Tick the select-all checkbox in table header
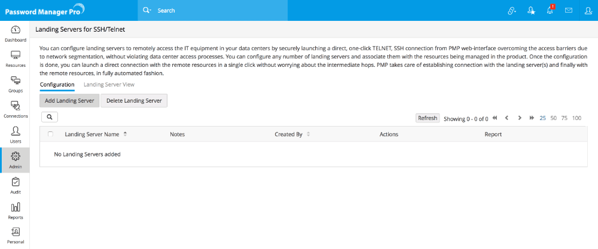This screenshot has width=598, height=249. click(50, 134)
